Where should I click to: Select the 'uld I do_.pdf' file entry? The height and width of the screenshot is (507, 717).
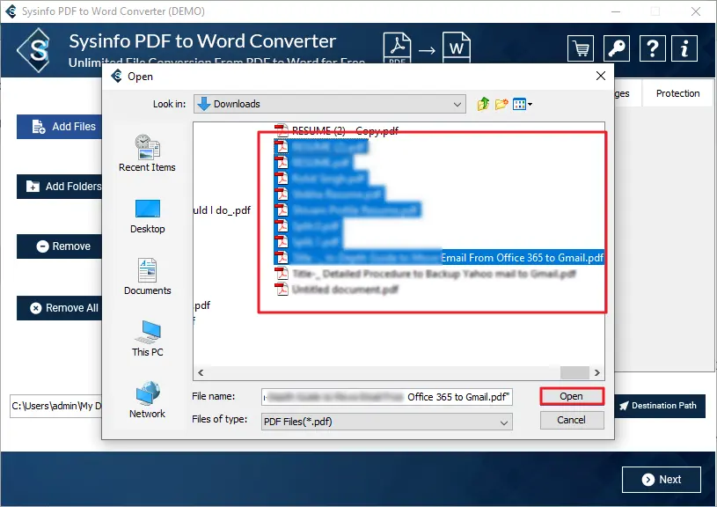tap(222, 210)
